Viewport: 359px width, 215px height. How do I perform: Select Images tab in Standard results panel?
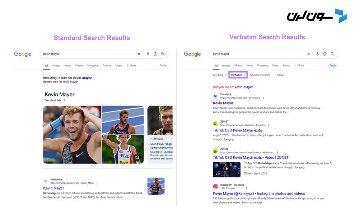coord(56,66)
